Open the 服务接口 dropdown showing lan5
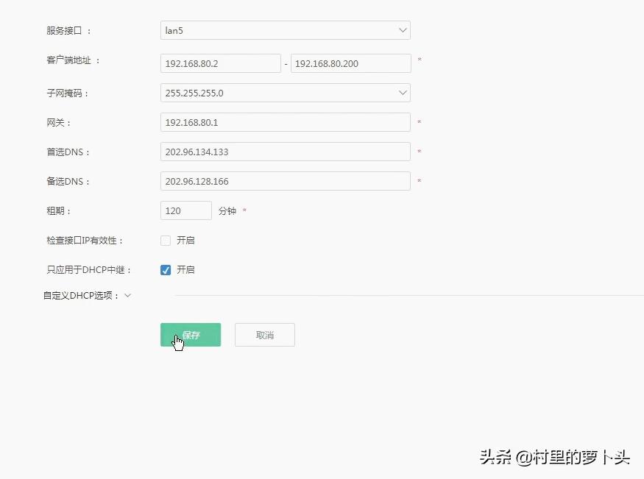The image size is (644, 479). tap(285, 30)
